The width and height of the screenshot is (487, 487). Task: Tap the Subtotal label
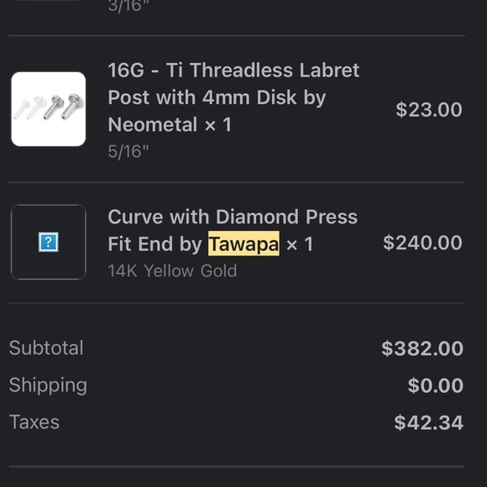[46, 348]
